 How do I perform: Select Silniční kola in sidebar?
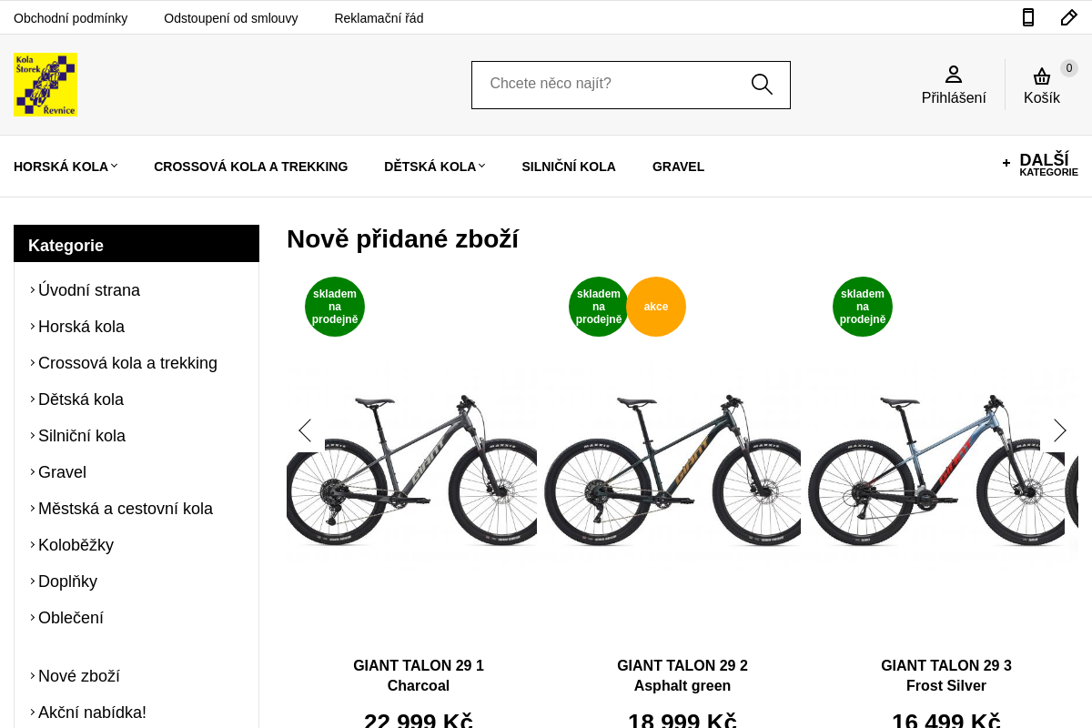coord(82,436)
